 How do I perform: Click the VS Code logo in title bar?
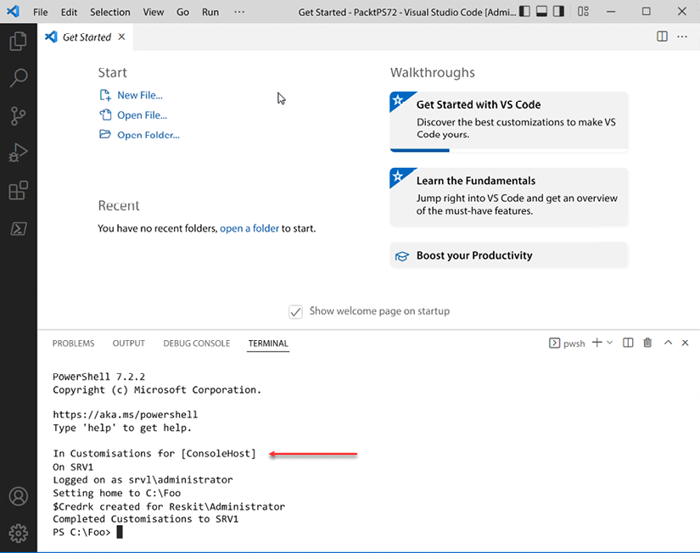tap(13, 11)
